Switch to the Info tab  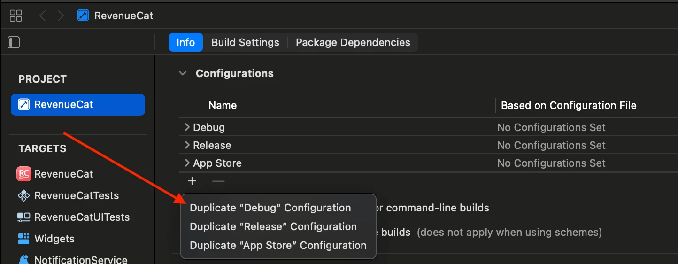185,42
